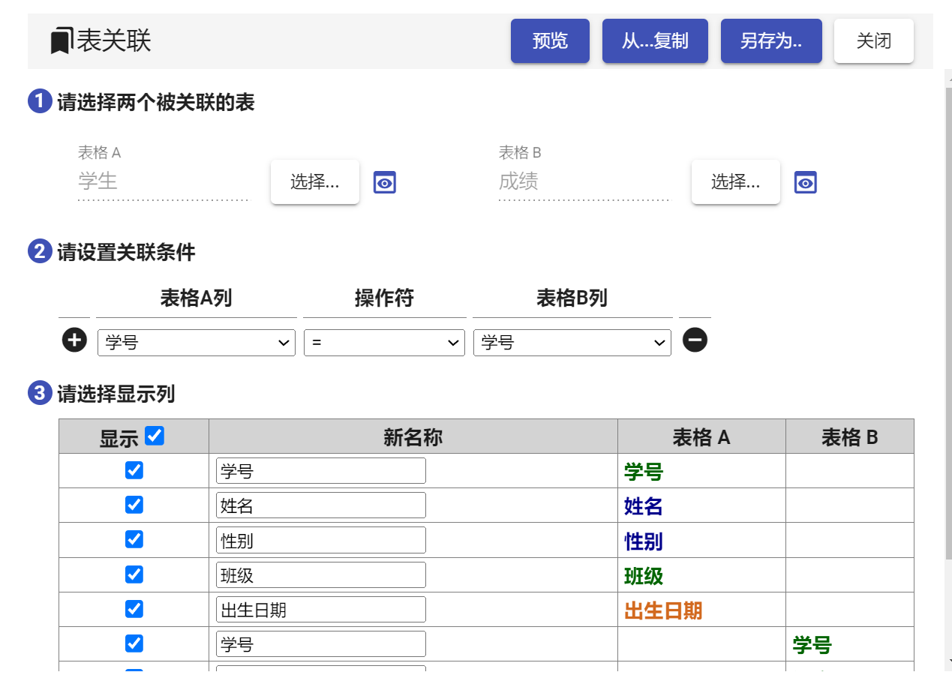Toggle the select-all 显示 header checkbox
The width and height of the screenshot is (952, 687).
(x=155, y=436)
